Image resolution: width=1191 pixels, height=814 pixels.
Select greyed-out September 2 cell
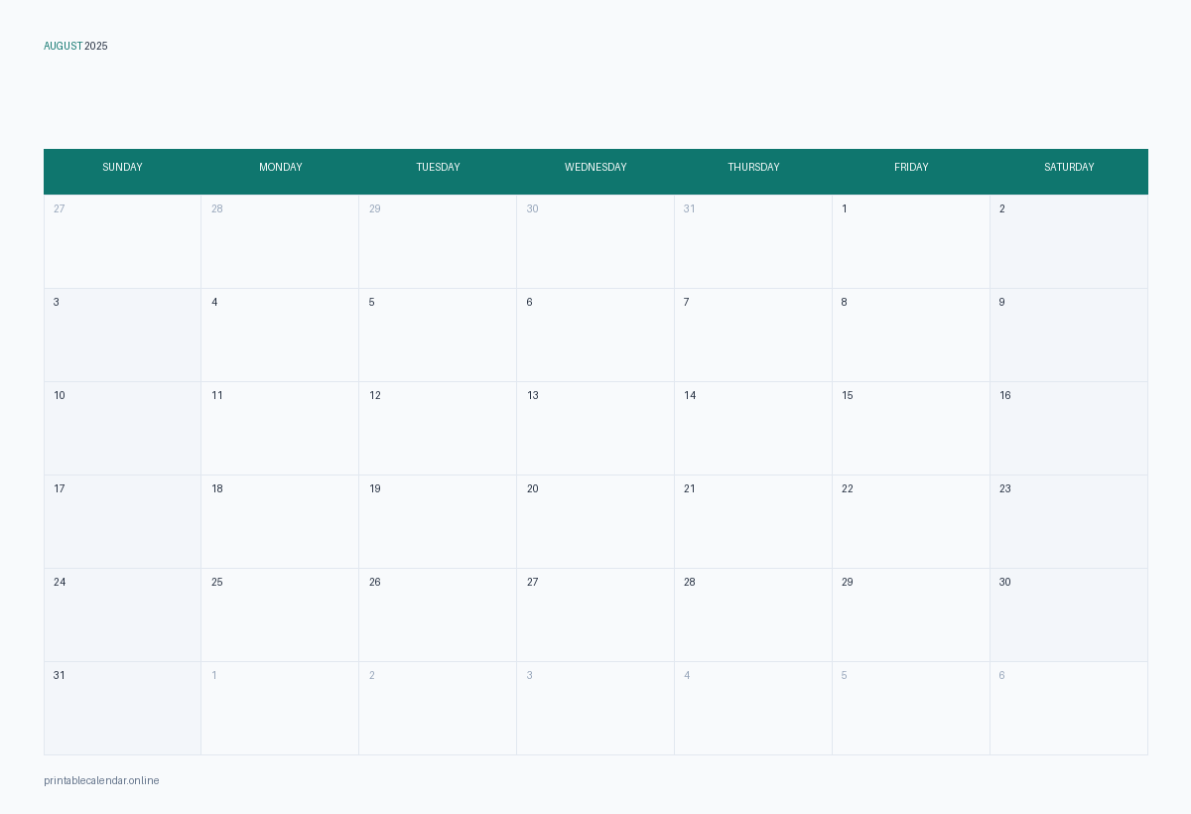(x=438, y=709)
